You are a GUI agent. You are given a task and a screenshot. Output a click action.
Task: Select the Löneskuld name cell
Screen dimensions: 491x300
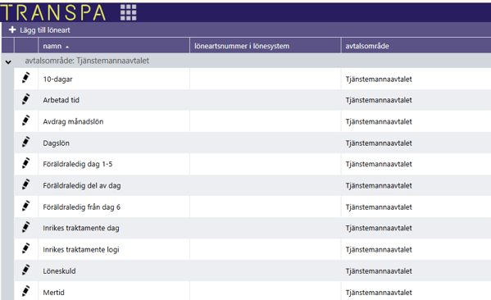tap(114, 270)
